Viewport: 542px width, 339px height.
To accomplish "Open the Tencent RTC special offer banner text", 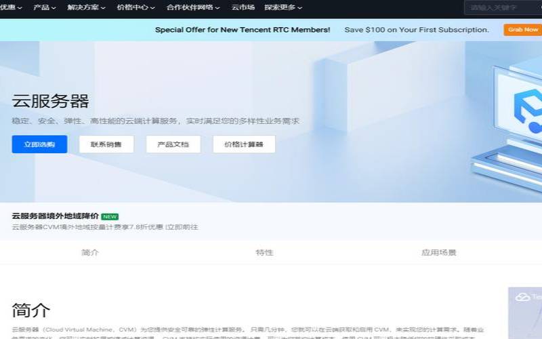I will click(243, 30).
